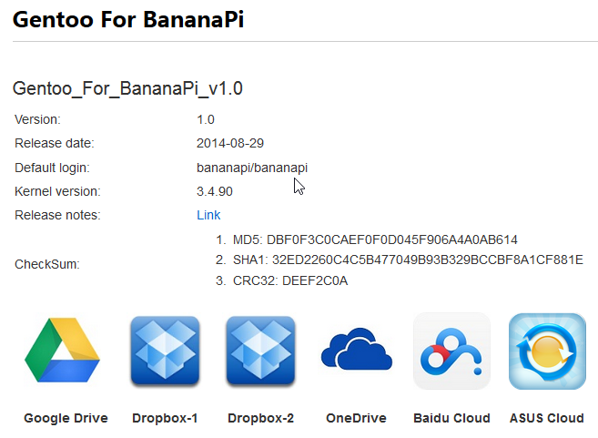Image resolution: width=598 pixels, height=438 pixels.
Task: Click the Dropbox-1 caption text
Action: click(x=165, y=419)
